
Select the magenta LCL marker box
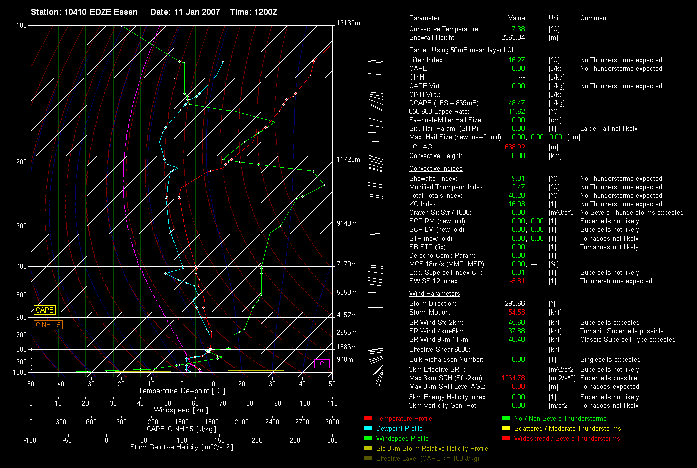click(322, 363)
